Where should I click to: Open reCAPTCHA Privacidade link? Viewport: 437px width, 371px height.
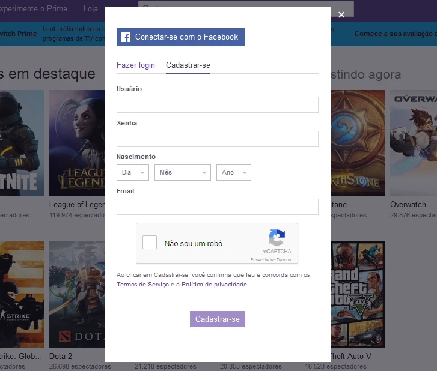[261, 260]
